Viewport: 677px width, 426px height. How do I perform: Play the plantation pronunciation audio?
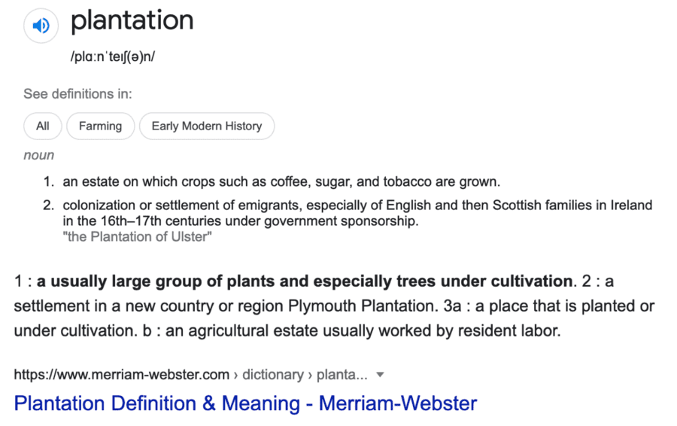coord(41,26)
